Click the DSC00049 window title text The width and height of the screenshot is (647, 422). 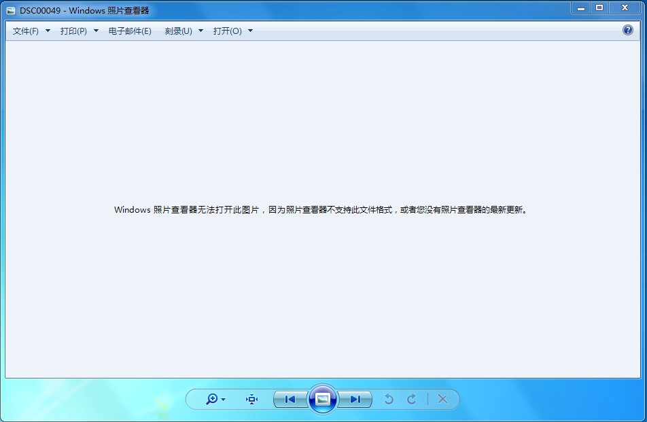pyautogui.click(x=84, y=11)
